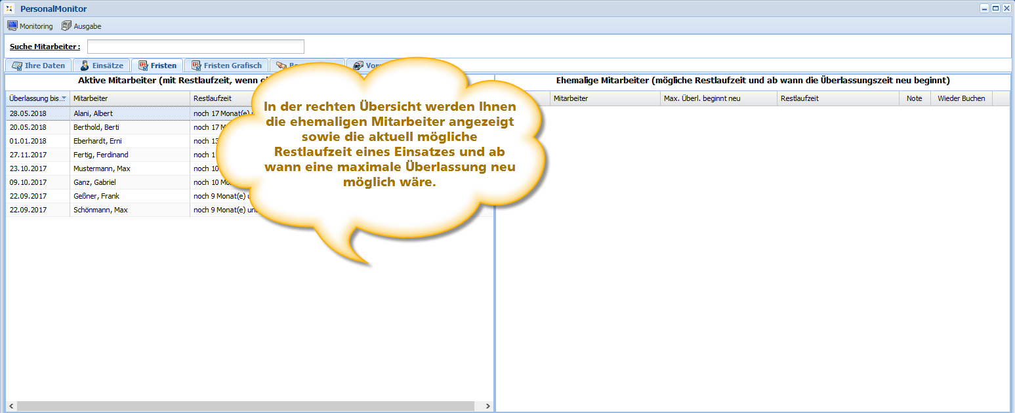Maximize the PersonalMonitor window
Screen dimensions: 1015x413
tap(995, 9)
